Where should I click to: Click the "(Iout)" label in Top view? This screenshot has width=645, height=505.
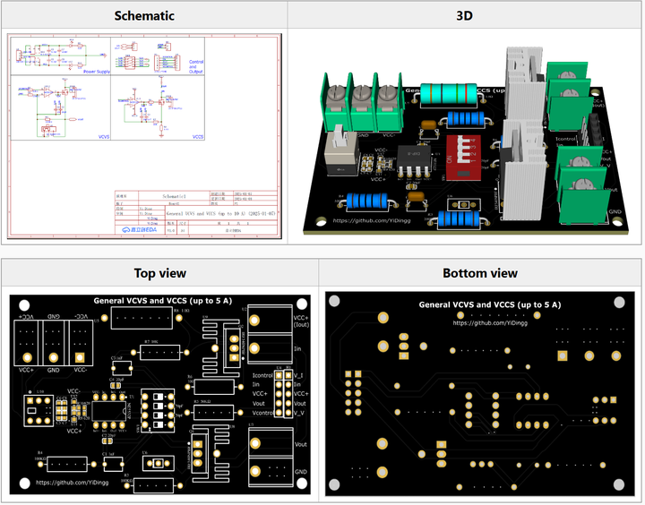point(302,325)
